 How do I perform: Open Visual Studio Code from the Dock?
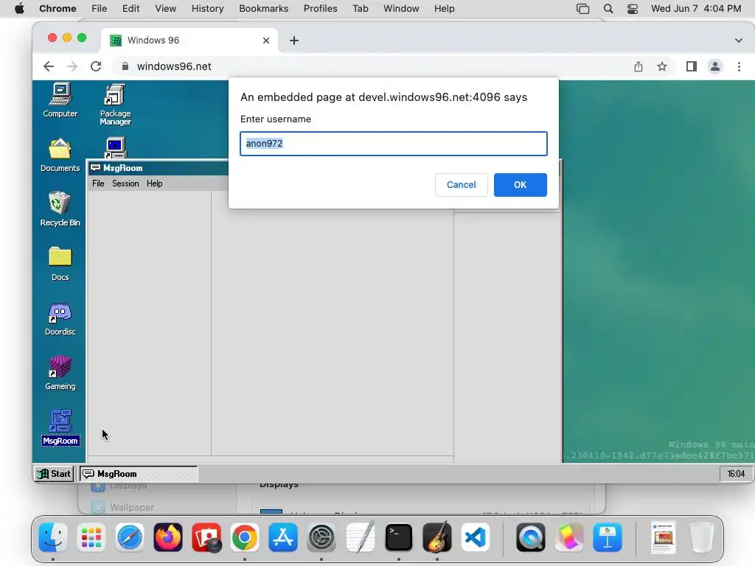pyautogui.click(x=476, y=537)
